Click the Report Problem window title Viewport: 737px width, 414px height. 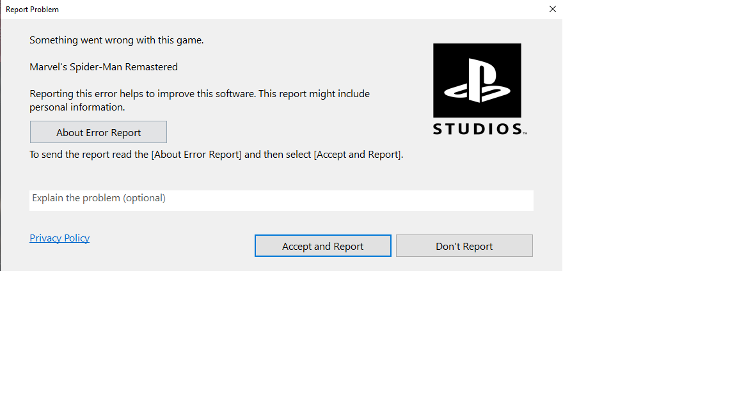click(x=33, y=10)
